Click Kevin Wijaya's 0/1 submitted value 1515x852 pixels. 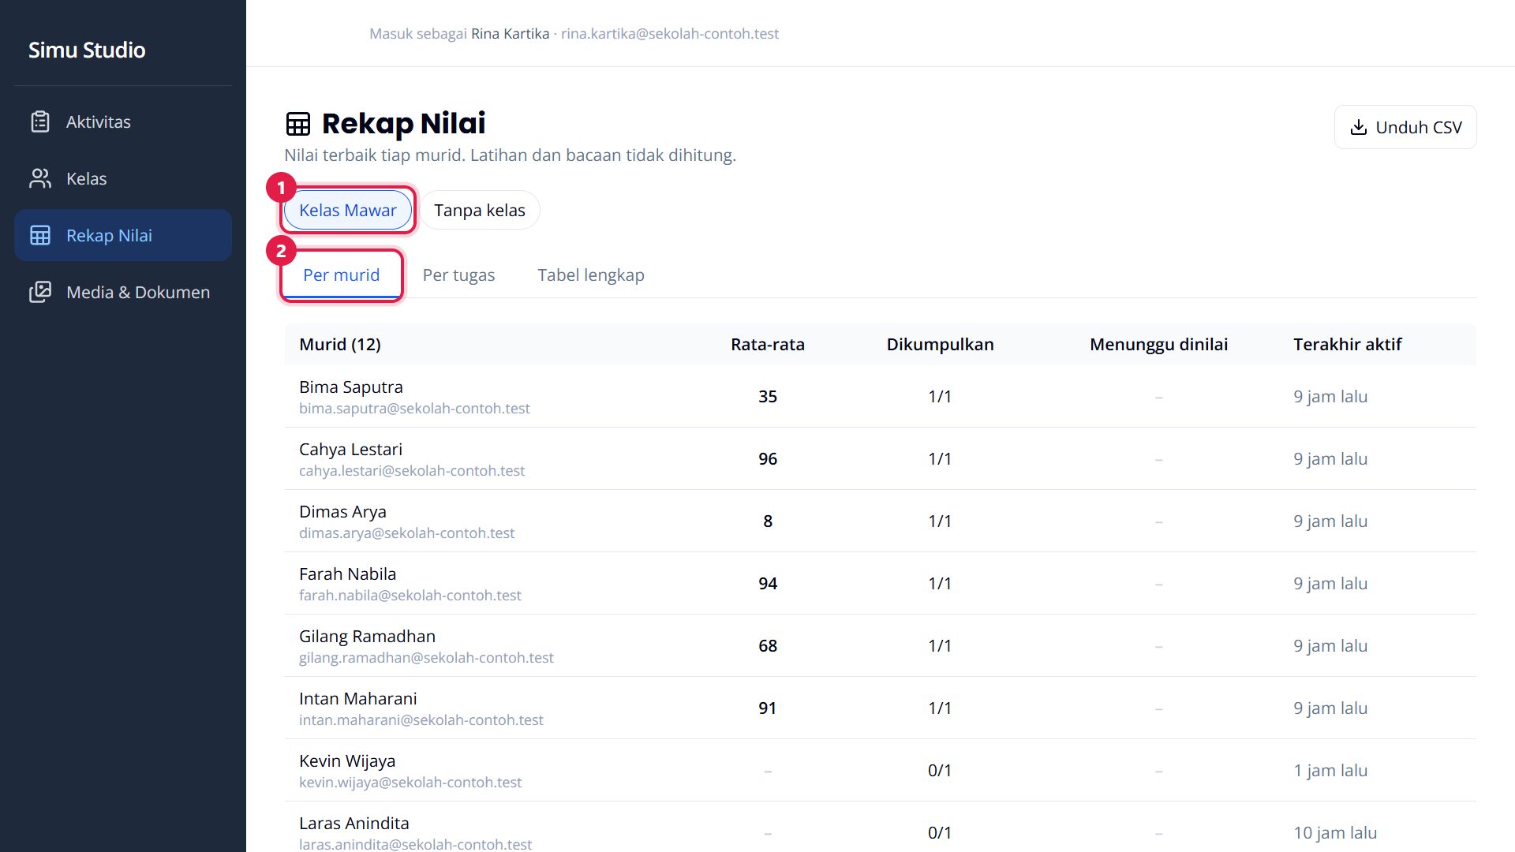[x=940, y=770]
